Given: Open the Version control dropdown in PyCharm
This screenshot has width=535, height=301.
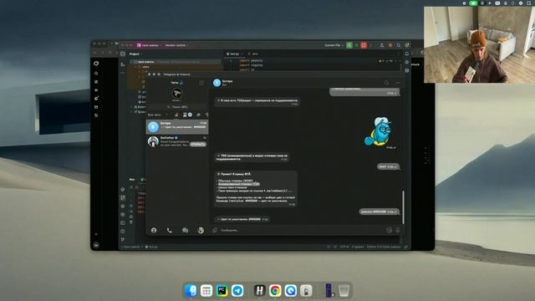Looking at the screenshot, I should pos(176,45).
